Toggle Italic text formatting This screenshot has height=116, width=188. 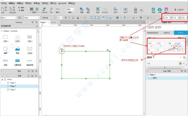69,18
